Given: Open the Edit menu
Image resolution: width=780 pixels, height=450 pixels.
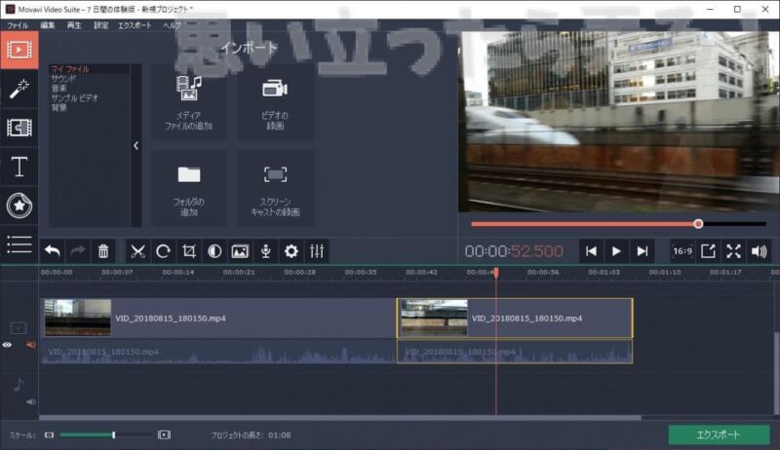Looking at the screenshot, I should 48,25.
